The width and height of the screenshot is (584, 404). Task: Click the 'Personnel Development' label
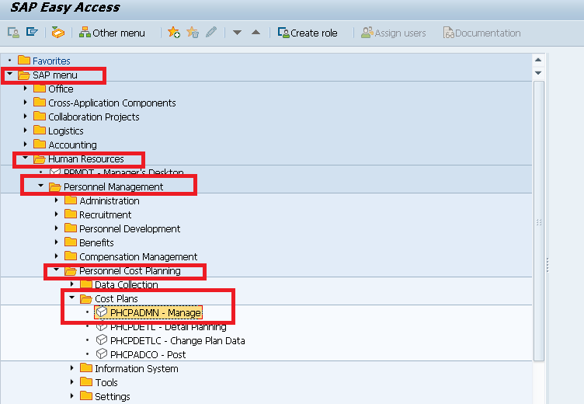(130, 229)
